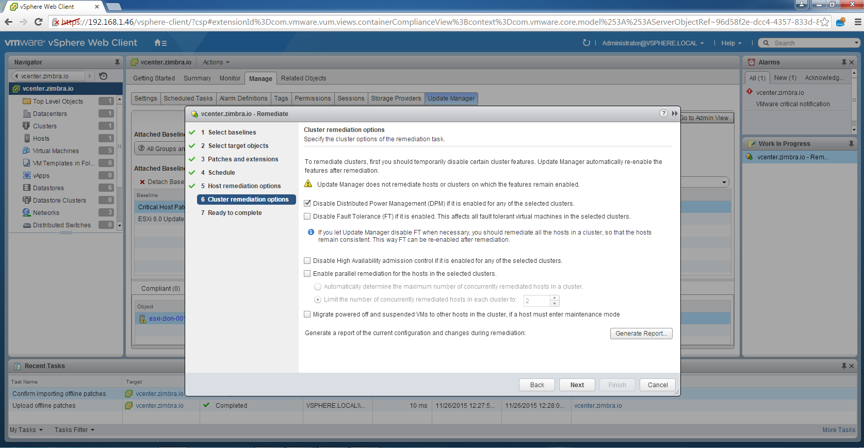
Task: Increase concurrently remediated hosts stepper value
Action: [x=555, y=297]
